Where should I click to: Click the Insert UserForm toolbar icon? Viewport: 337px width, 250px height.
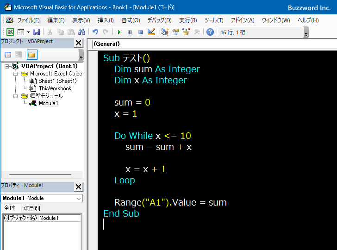[x=21, y=32]
